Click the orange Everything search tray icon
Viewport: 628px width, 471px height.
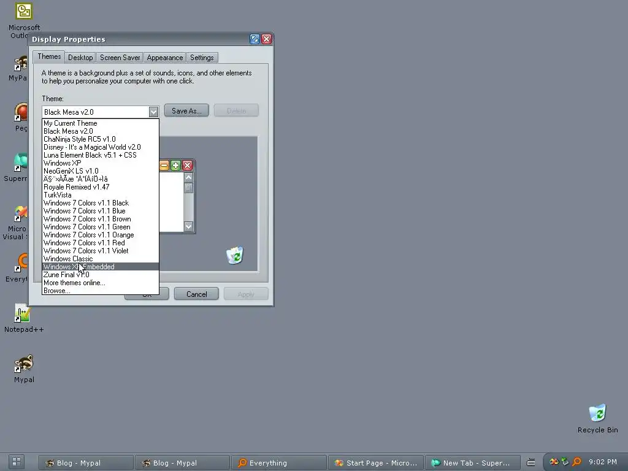576,462
